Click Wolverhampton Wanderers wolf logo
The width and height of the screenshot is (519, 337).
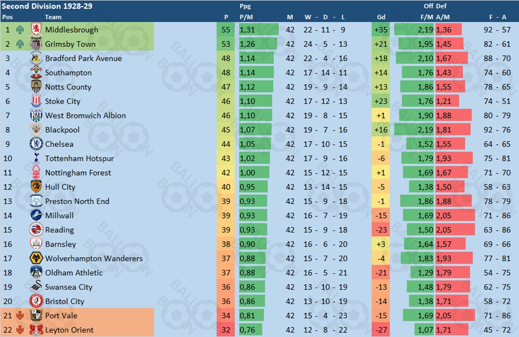tap(36, 258)
